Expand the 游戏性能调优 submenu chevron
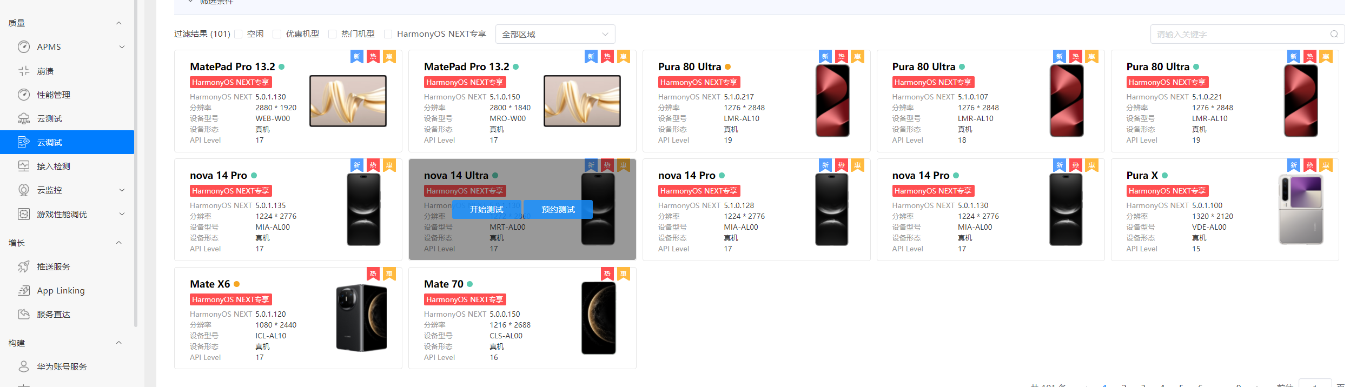This screenshot has height=387, width=1350. click(x=122, y=214)
